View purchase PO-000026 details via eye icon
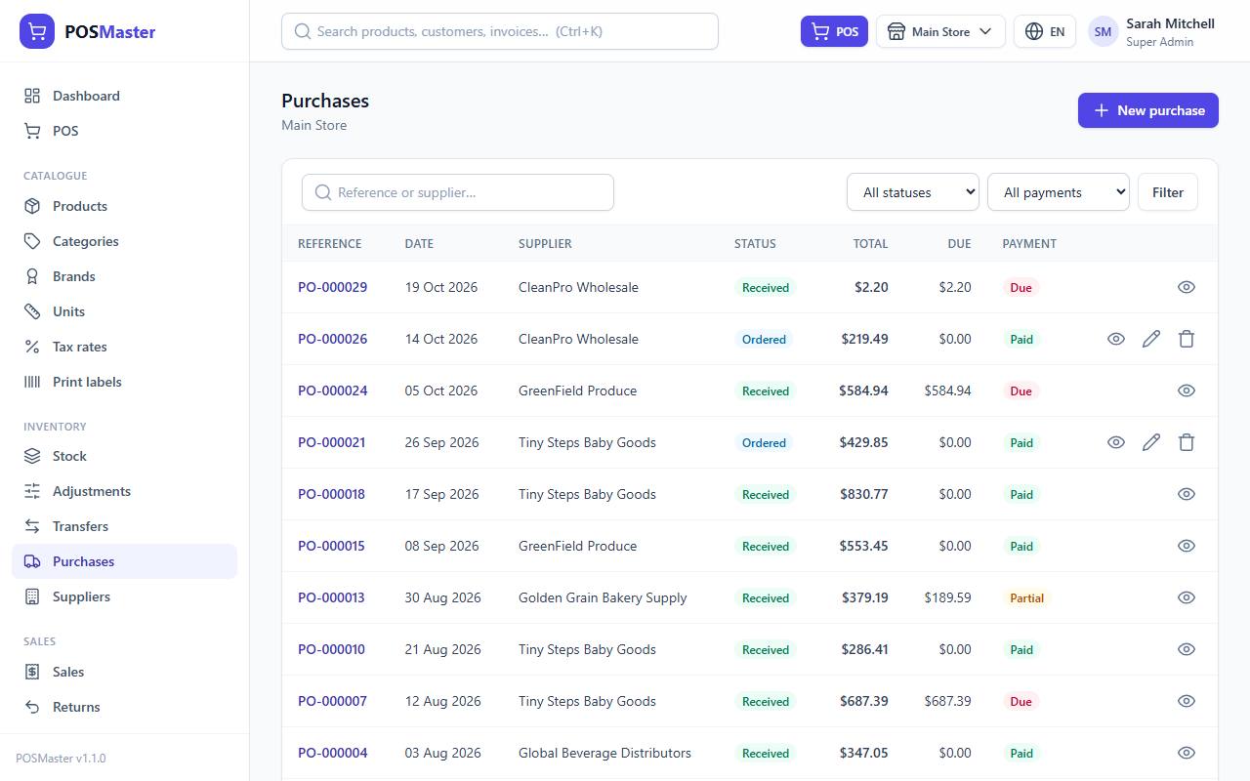Viewport: 1250px width, 781px height. 1116,339
